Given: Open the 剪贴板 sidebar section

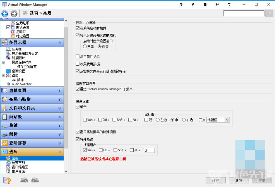Looking at the screenshot, I should click(x=32, y=117).
